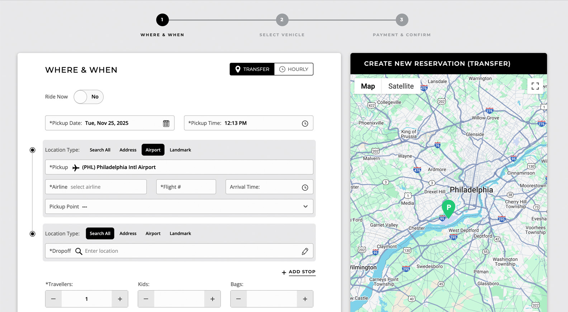The height and width of the screenshot is (312, 568).
Task: Switch map to Satellite view
Action: (401, 86)
